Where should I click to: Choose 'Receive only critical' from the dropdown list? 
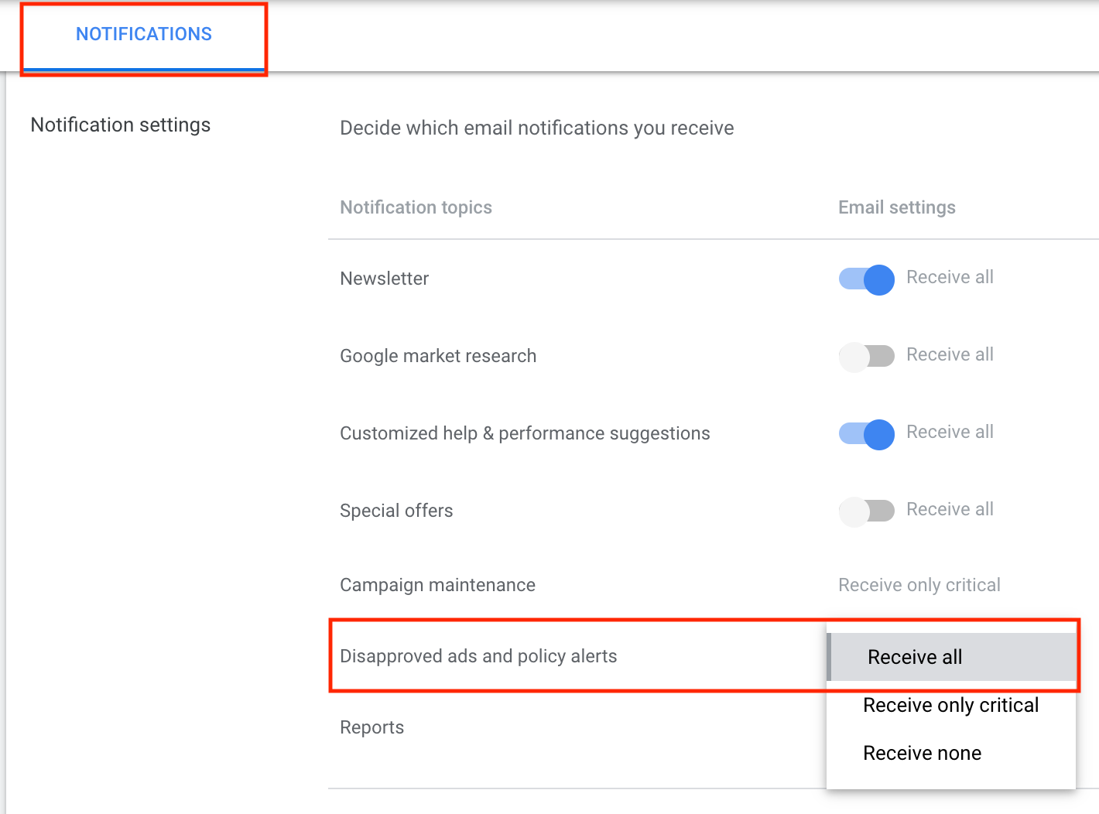point(950,706)
